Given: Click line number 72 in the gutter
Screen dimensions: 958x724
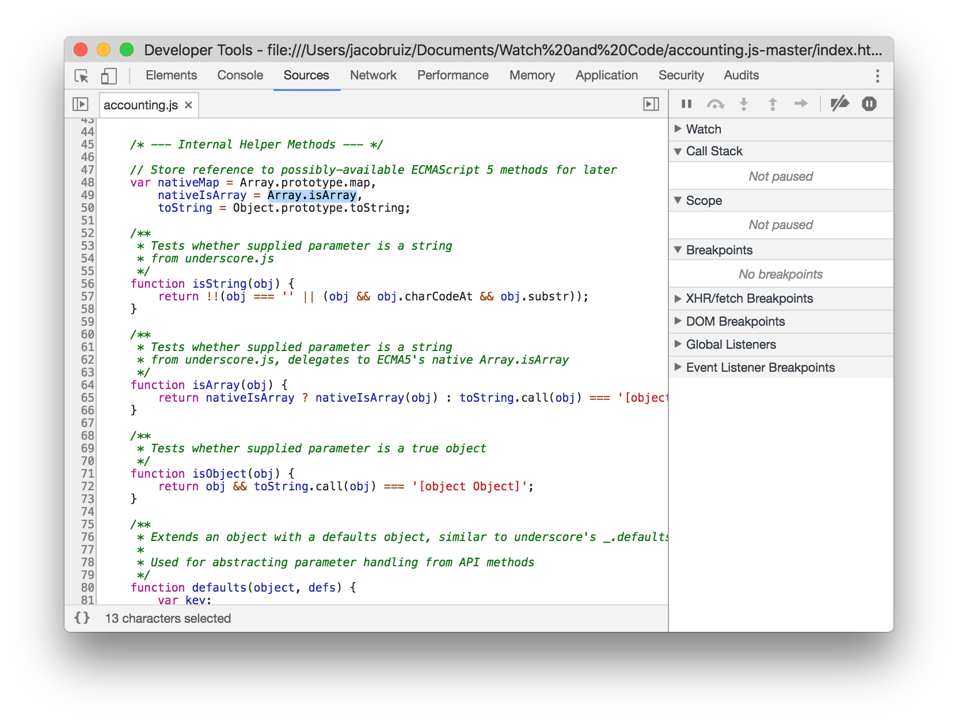Looking at the screenshot, I should point(88,486).
